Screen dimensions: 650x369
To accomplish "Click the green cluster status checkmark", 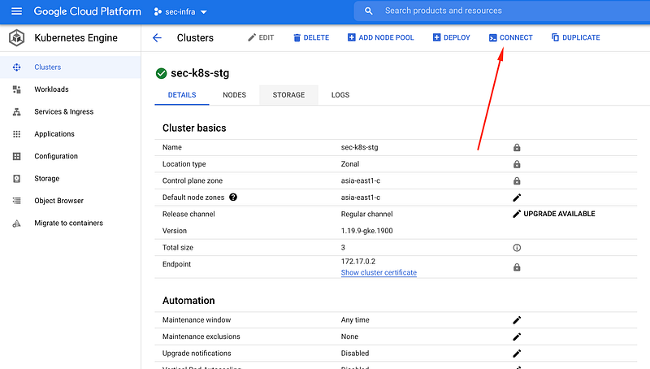I will click(161, 73).
